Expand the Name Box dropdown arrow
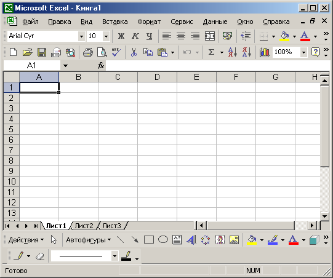 pyautogui.click(x=65, y=66)
